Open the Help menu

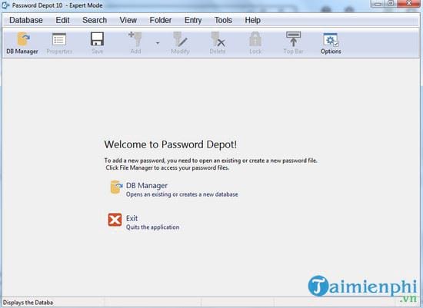click(253, 20)
